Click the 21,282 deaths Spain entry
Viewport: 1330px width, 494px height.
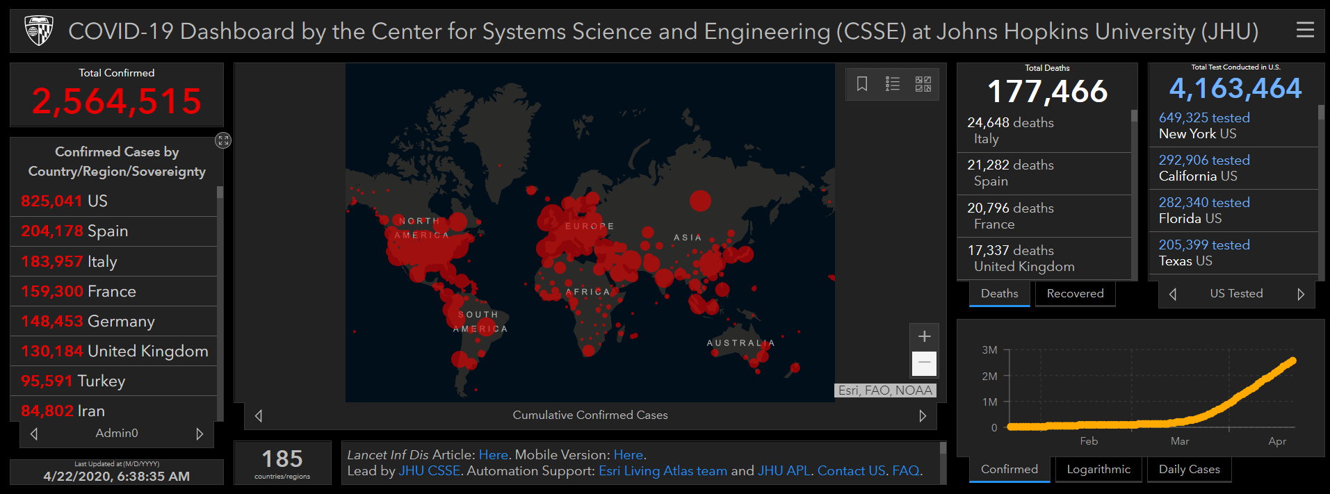(1044, 173)
